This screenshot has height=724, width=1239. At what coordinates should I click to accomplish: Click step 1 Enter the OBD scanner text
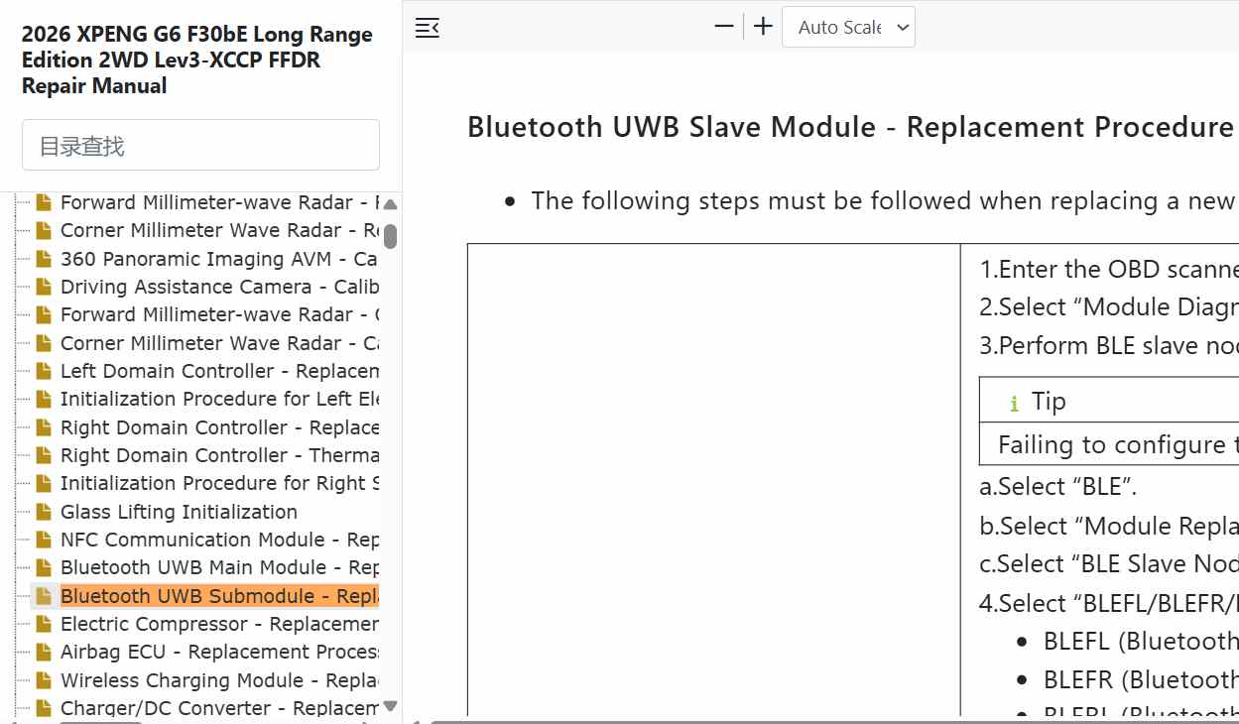[1109, 270]
